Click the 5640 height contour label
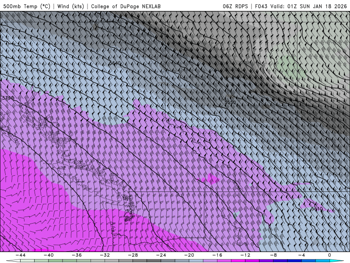 tap(115, 63)
